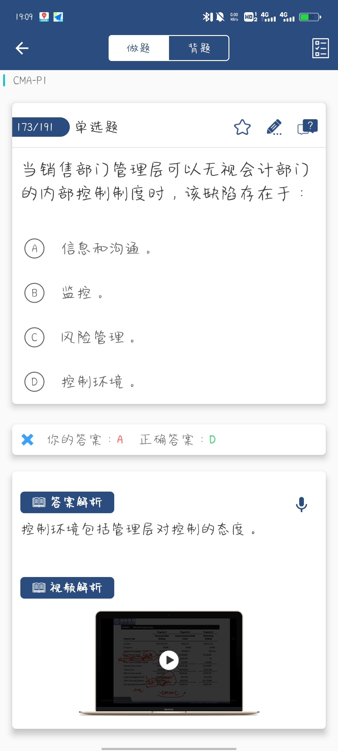
Task: Favorite this question with the star icon
Action: click(x=242, y=127)
